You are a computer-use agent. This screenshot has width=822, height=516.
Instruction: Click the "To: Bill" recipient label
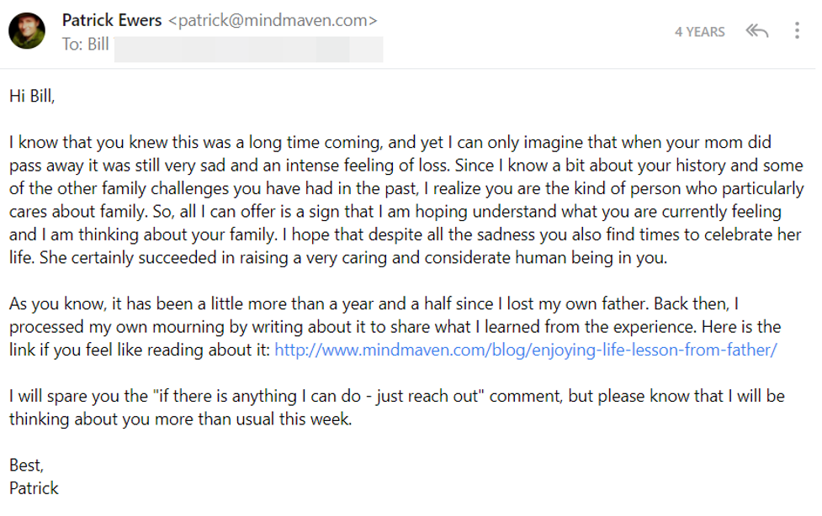click(86, 44)
